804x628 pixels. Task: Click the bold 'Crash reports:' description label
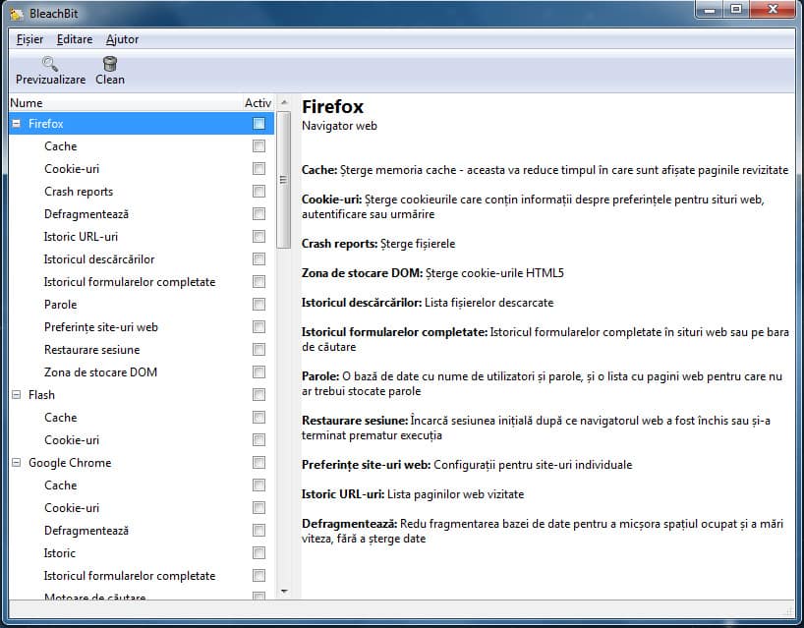pos(339,244)
